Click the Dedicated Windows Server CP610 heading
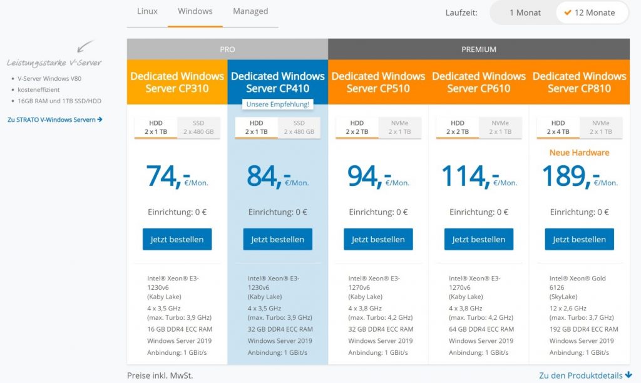The image size is (641, 383). click(479, 82)
